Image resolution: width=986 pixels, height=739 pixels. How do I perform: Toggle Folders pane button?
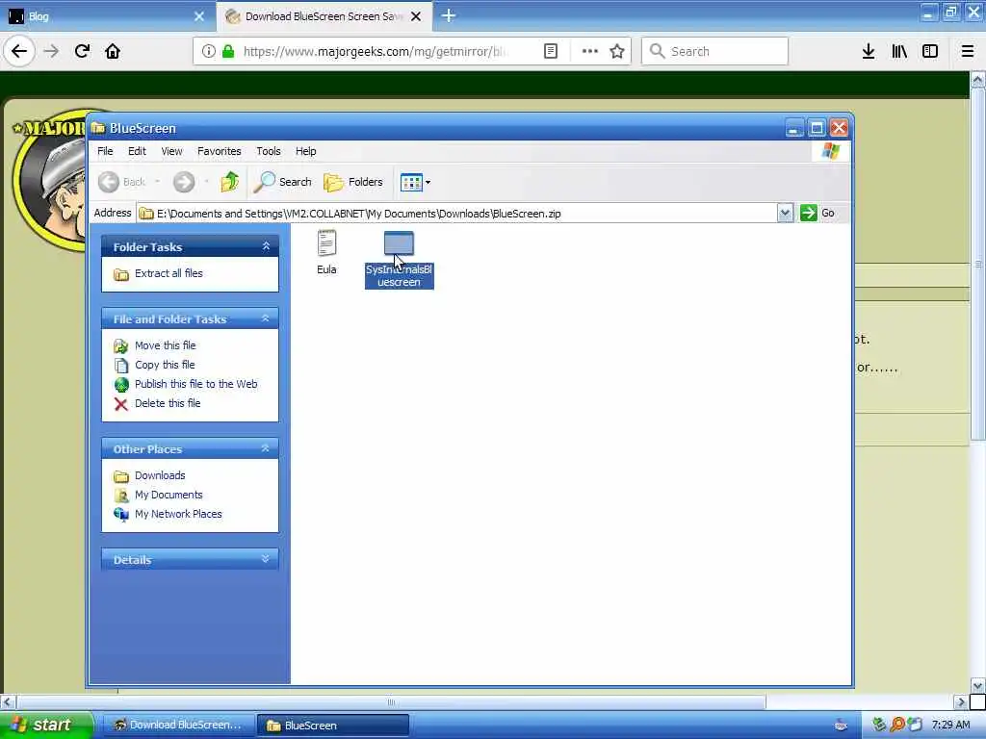(x=353, y=182)
